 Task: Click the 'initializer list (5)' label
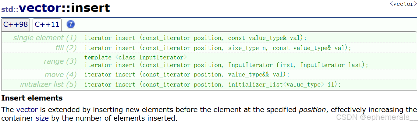click(48, 84)
